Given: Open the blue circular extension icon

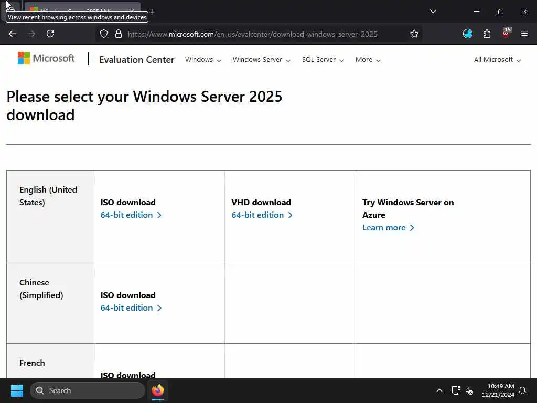Looking at the screenshot, I should [467, 34].
